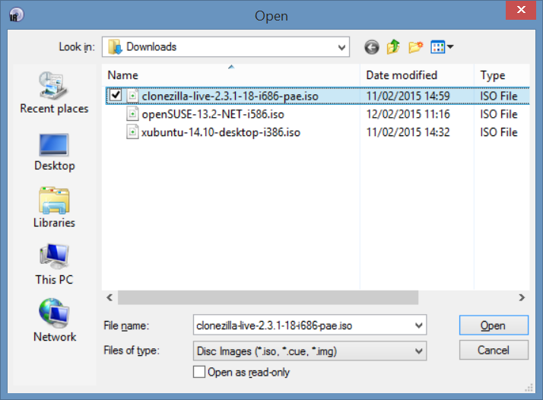Go back with the toolbar's back arrow
This screenshot has width=543, height=400.
tap(372, 47)
